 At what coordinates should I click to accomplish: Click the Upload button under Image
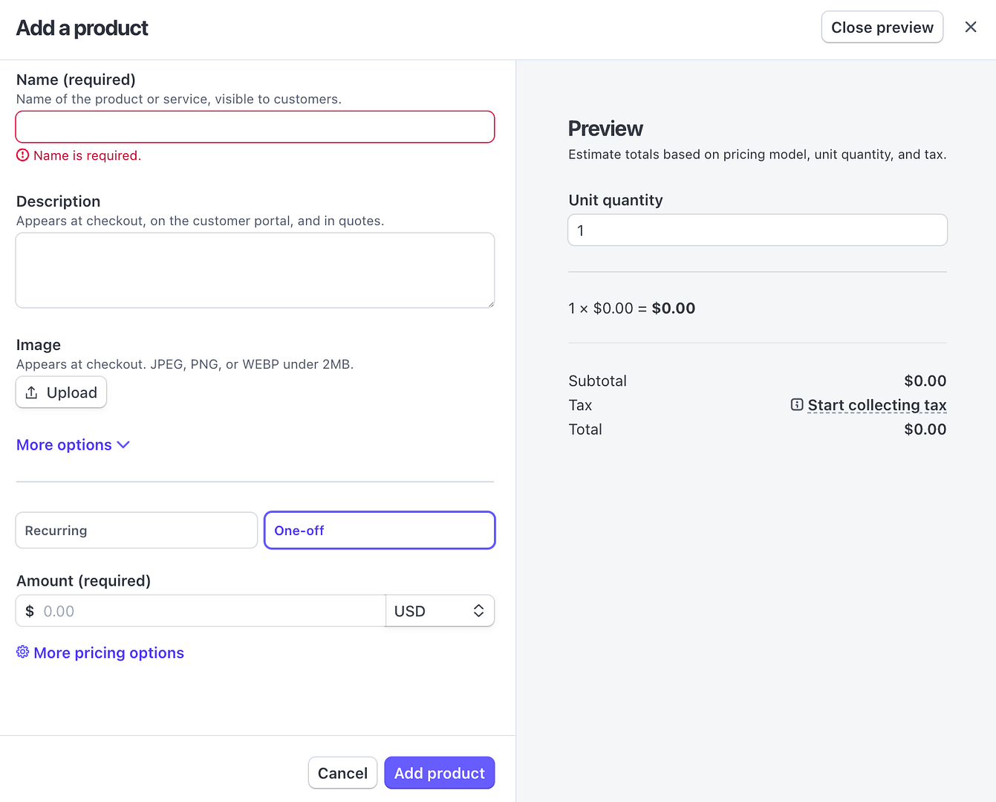61,392
